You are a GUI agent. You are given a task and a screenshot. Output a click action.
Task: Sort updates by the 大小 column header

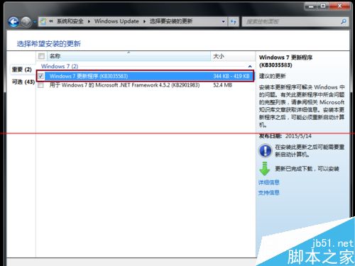[233, 56]
